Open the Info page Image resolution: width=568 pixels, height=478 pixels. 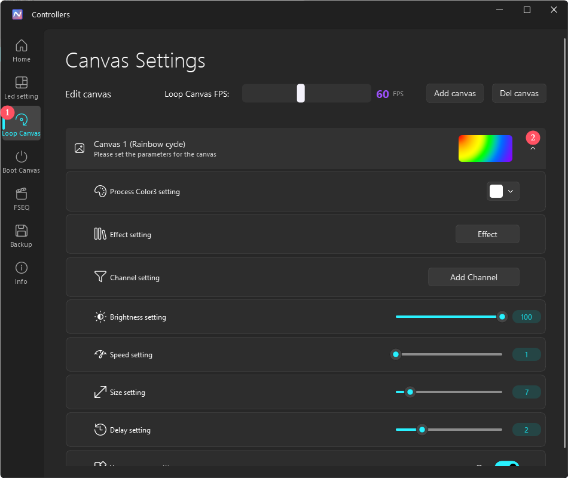click(x=22, y=273)
